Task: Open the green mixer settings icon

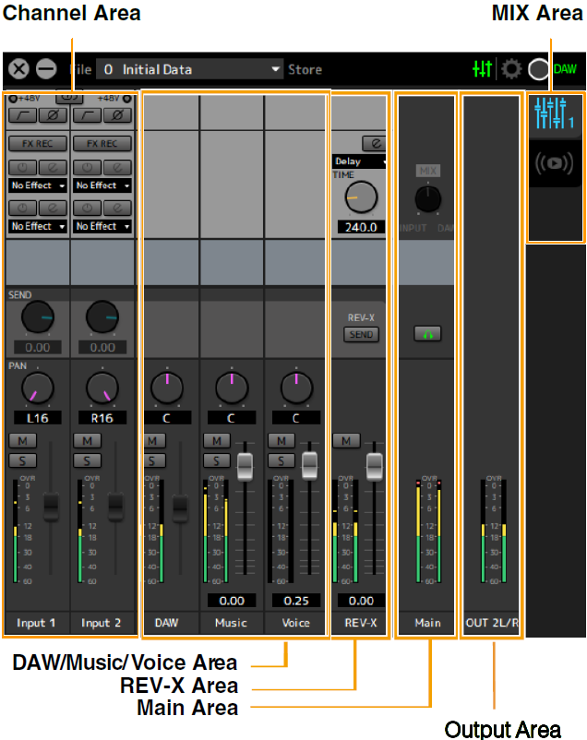Action: [482, 69]
